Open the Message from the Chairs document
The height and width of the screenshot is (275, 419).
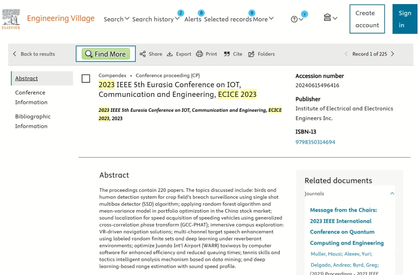[347, 227]
